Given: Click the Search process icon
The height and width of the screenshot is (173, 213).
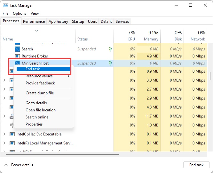Looking at the screenshot, I should tap(17, 49).
